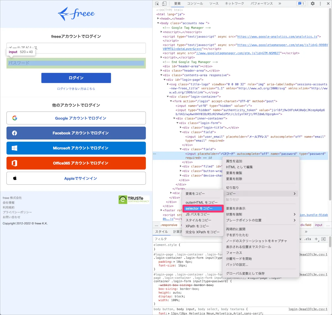Click the TRUSTe certified privacy badge

coord(134,199)
